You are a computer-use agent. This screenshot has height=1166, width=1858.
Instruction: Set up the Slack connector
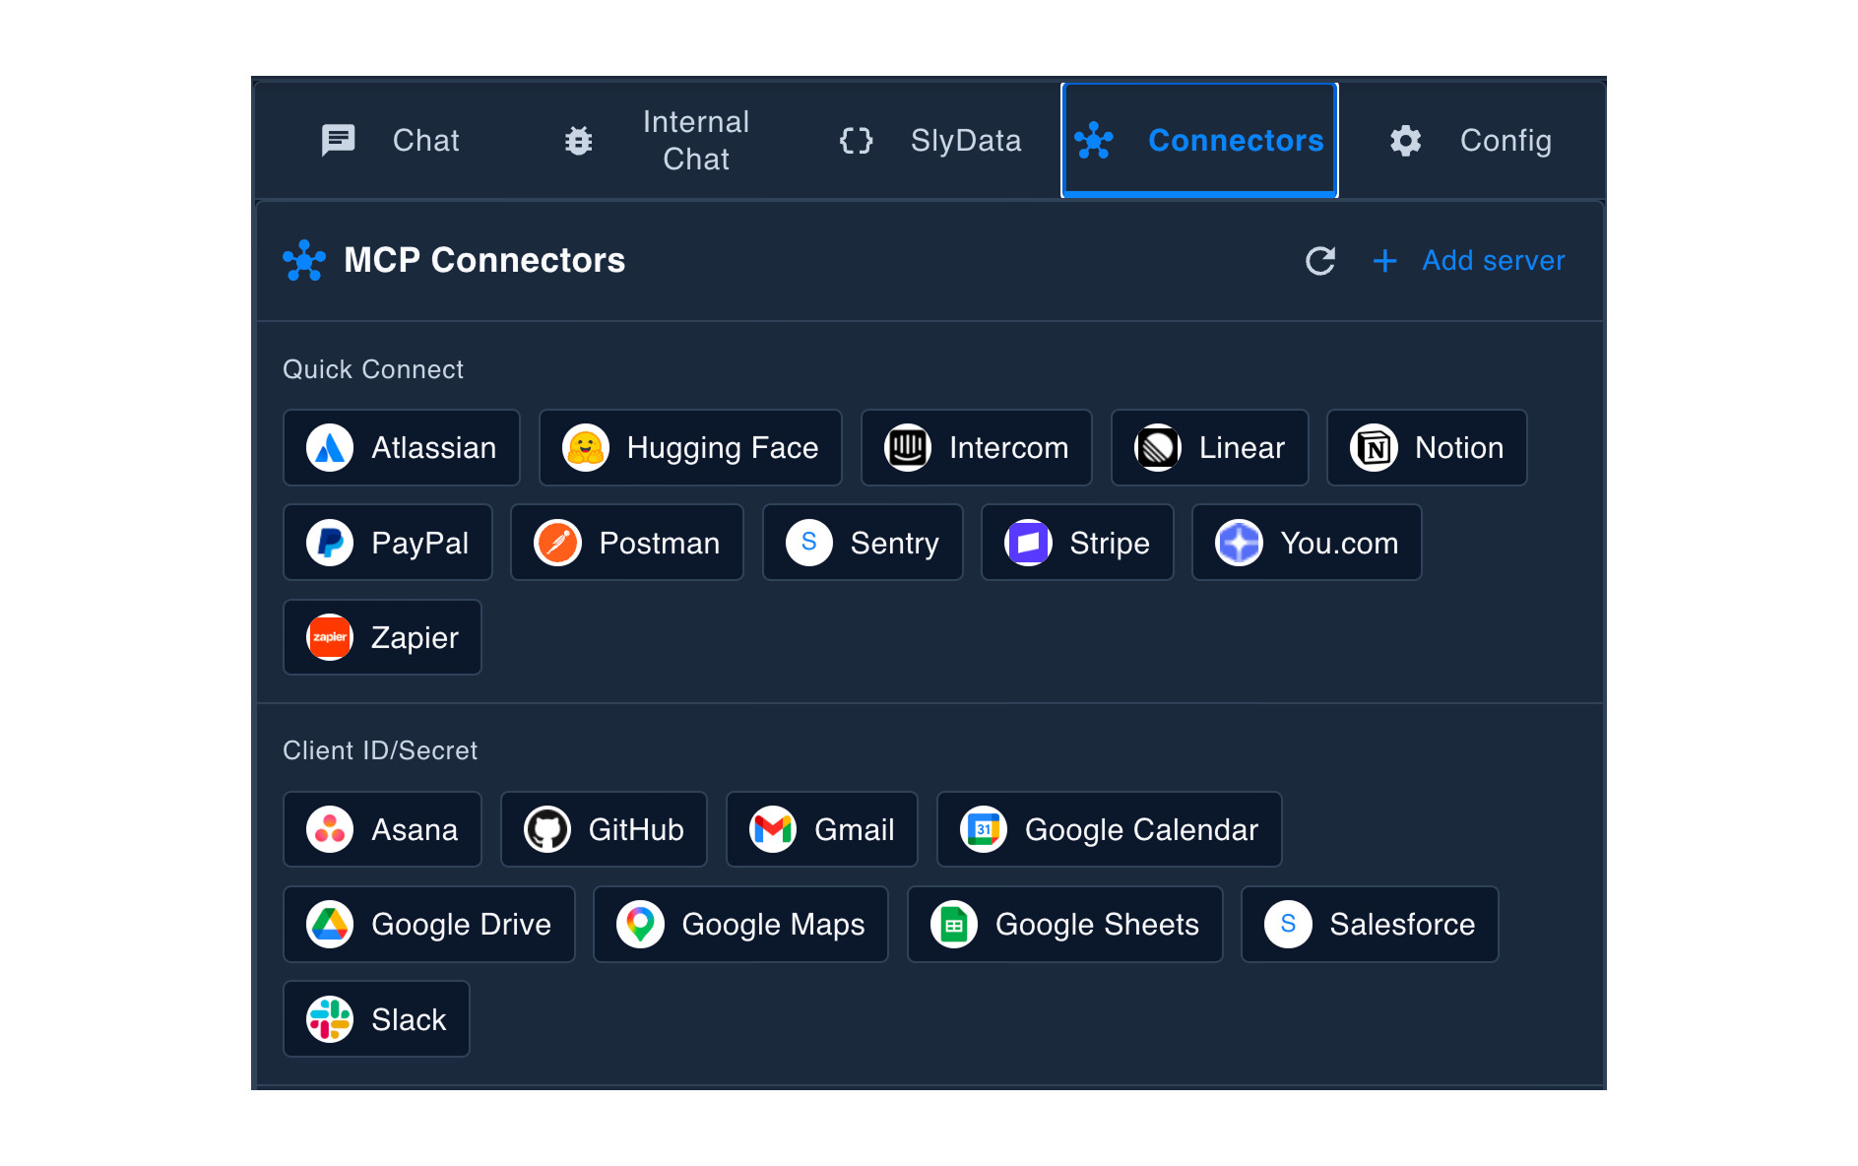376,1019
